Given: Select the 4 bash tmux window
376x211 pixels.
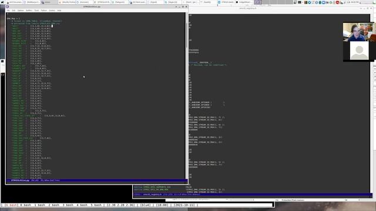Looking at the screenshot, I should point(82,205).
